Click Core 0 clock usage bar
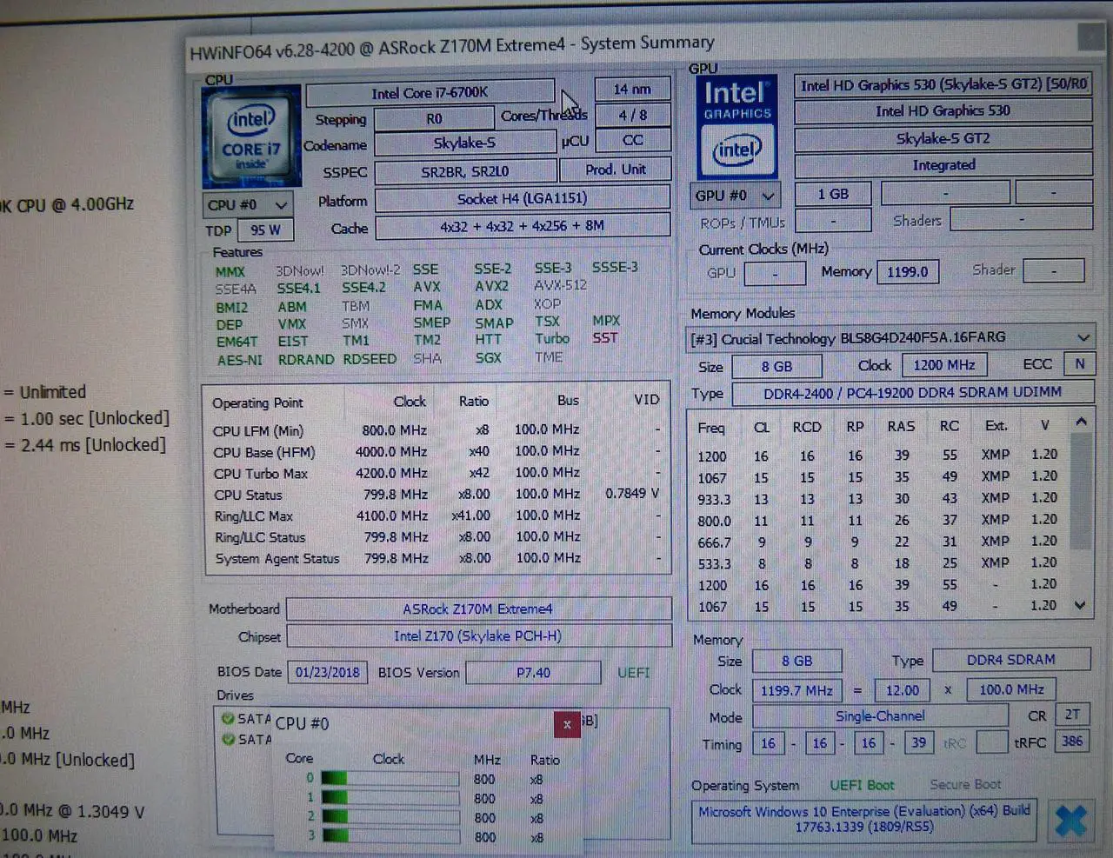 389,779
